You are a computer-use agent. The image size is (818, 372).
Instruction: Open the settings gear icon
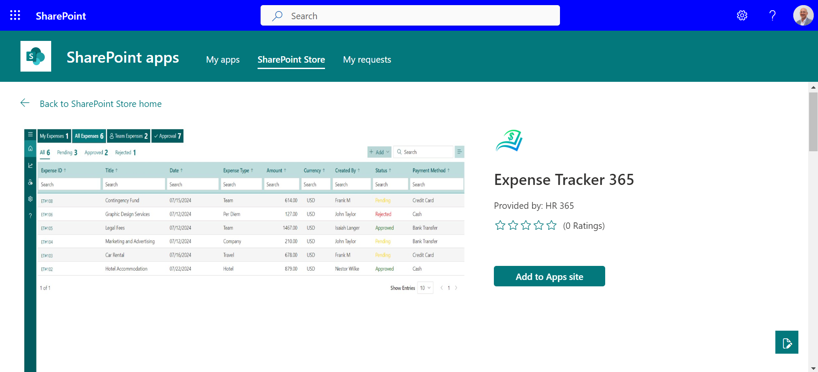(x=742, y=15)
